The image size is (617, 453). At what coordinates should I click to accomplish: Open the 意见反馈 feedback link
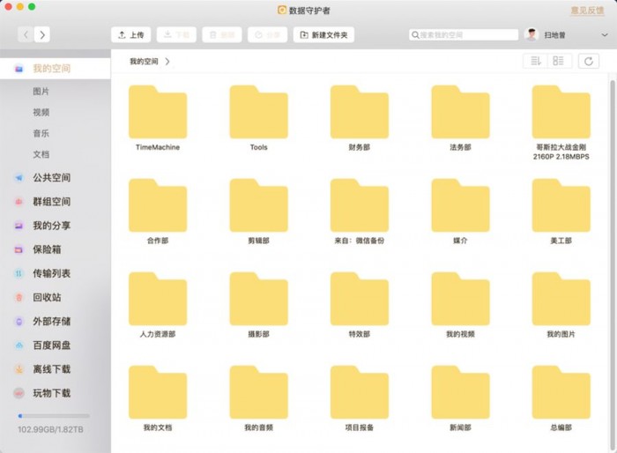[588, 11]
